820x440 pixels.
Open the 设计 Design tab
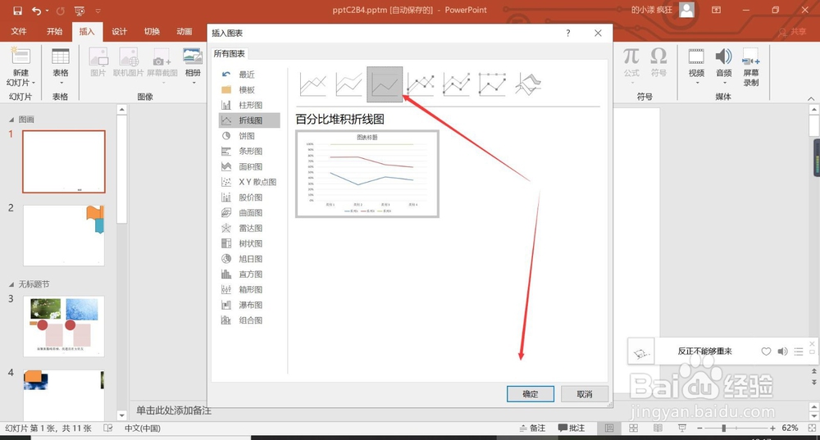[x=119, y=31]
